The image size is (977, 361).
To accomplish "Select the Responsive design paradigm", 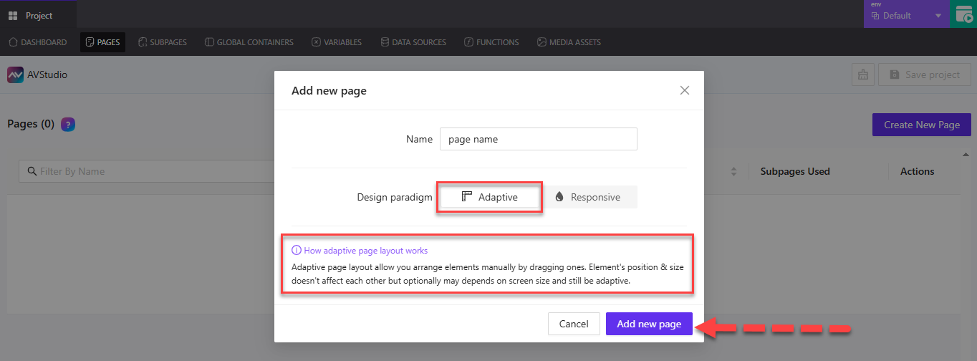I will 588,197.
